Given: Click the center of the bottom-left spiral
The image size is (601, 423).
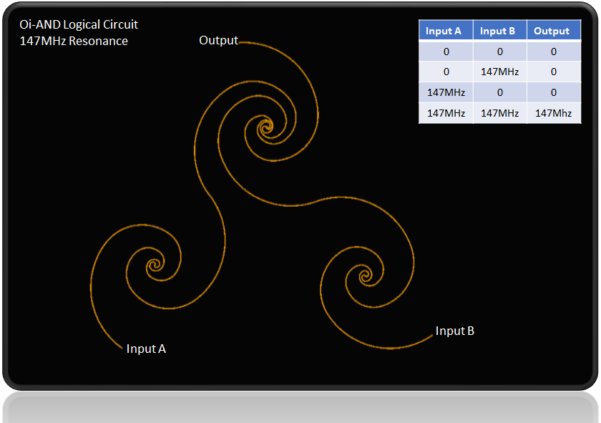Looking at the screenshot, I should (x=152, y=266).
